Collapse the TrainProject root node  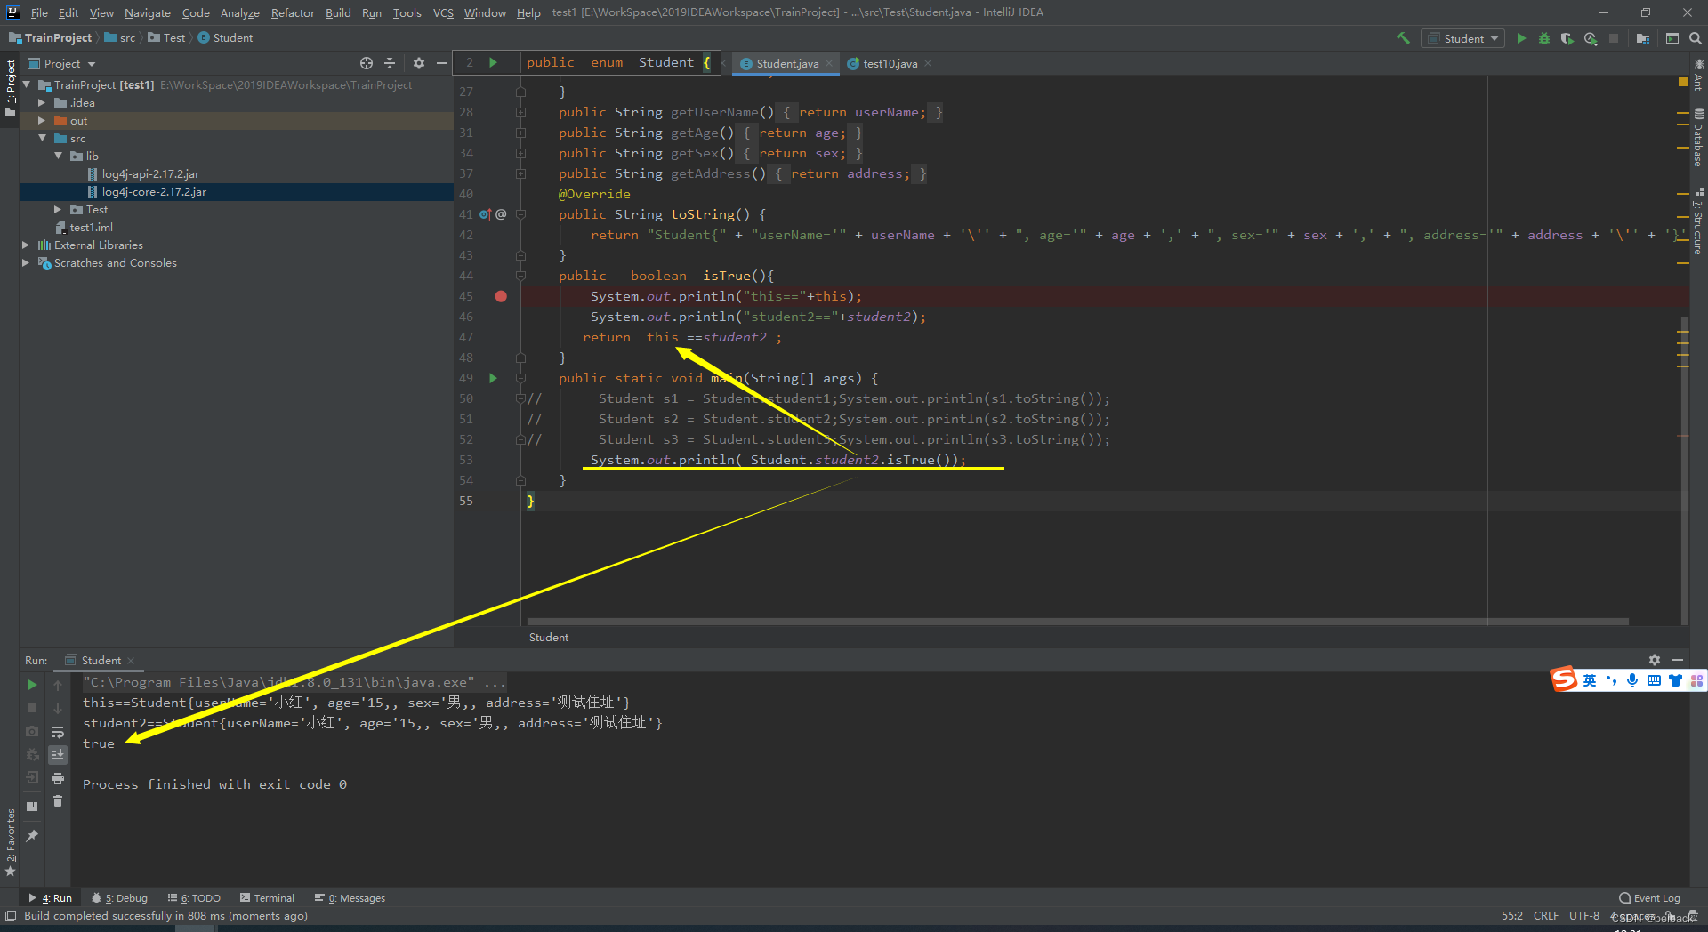point(27,84)
